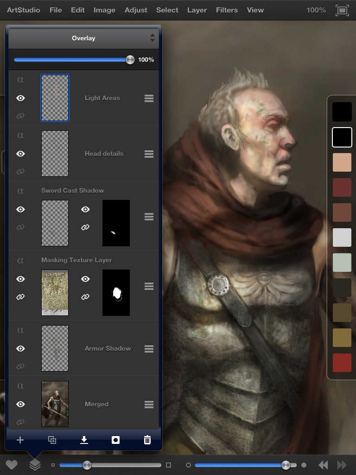This screenshot has height=475, width=356.
Task: Open the Filters menu
Action: pos(227,10)
